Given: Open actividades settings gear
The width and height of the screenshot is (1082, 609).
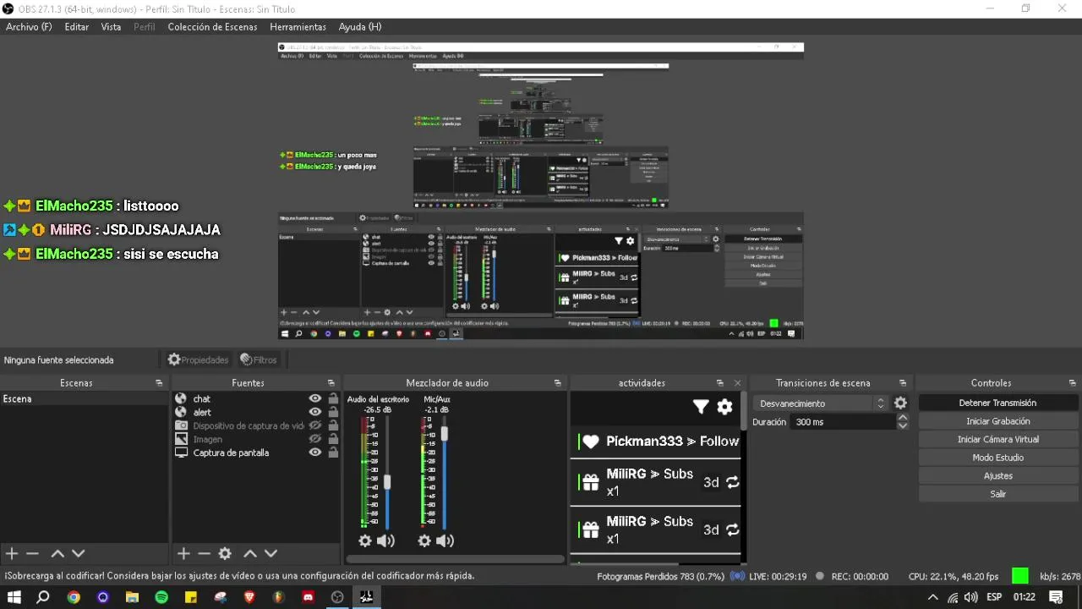Looking at the screenshot, I should pyautogui.click(x=724, y=407).
